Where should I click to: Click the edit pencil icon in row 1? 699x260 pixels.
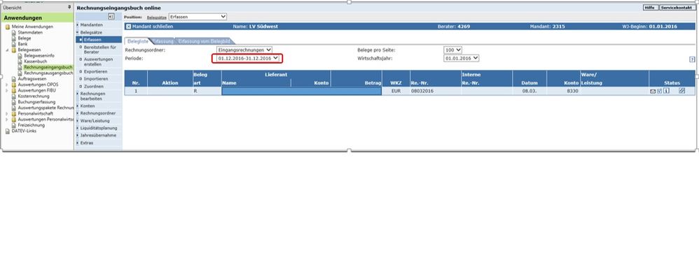click(x=681, y=91)
